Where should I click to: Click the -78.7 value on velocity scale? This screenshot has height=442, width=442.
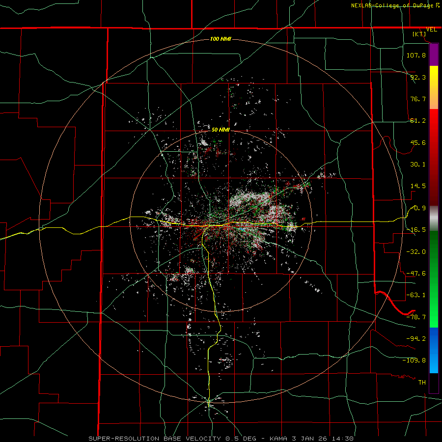click(x=416, y=317)
